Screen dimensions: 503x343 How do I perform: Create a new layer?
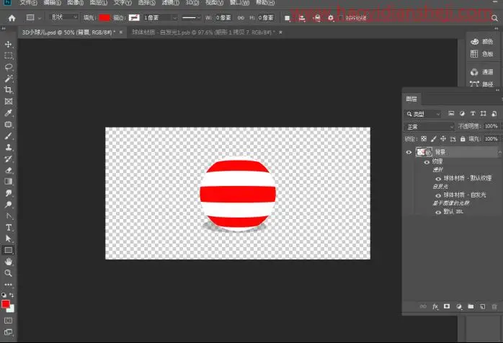pyautogui.click(x=483, y=306)
